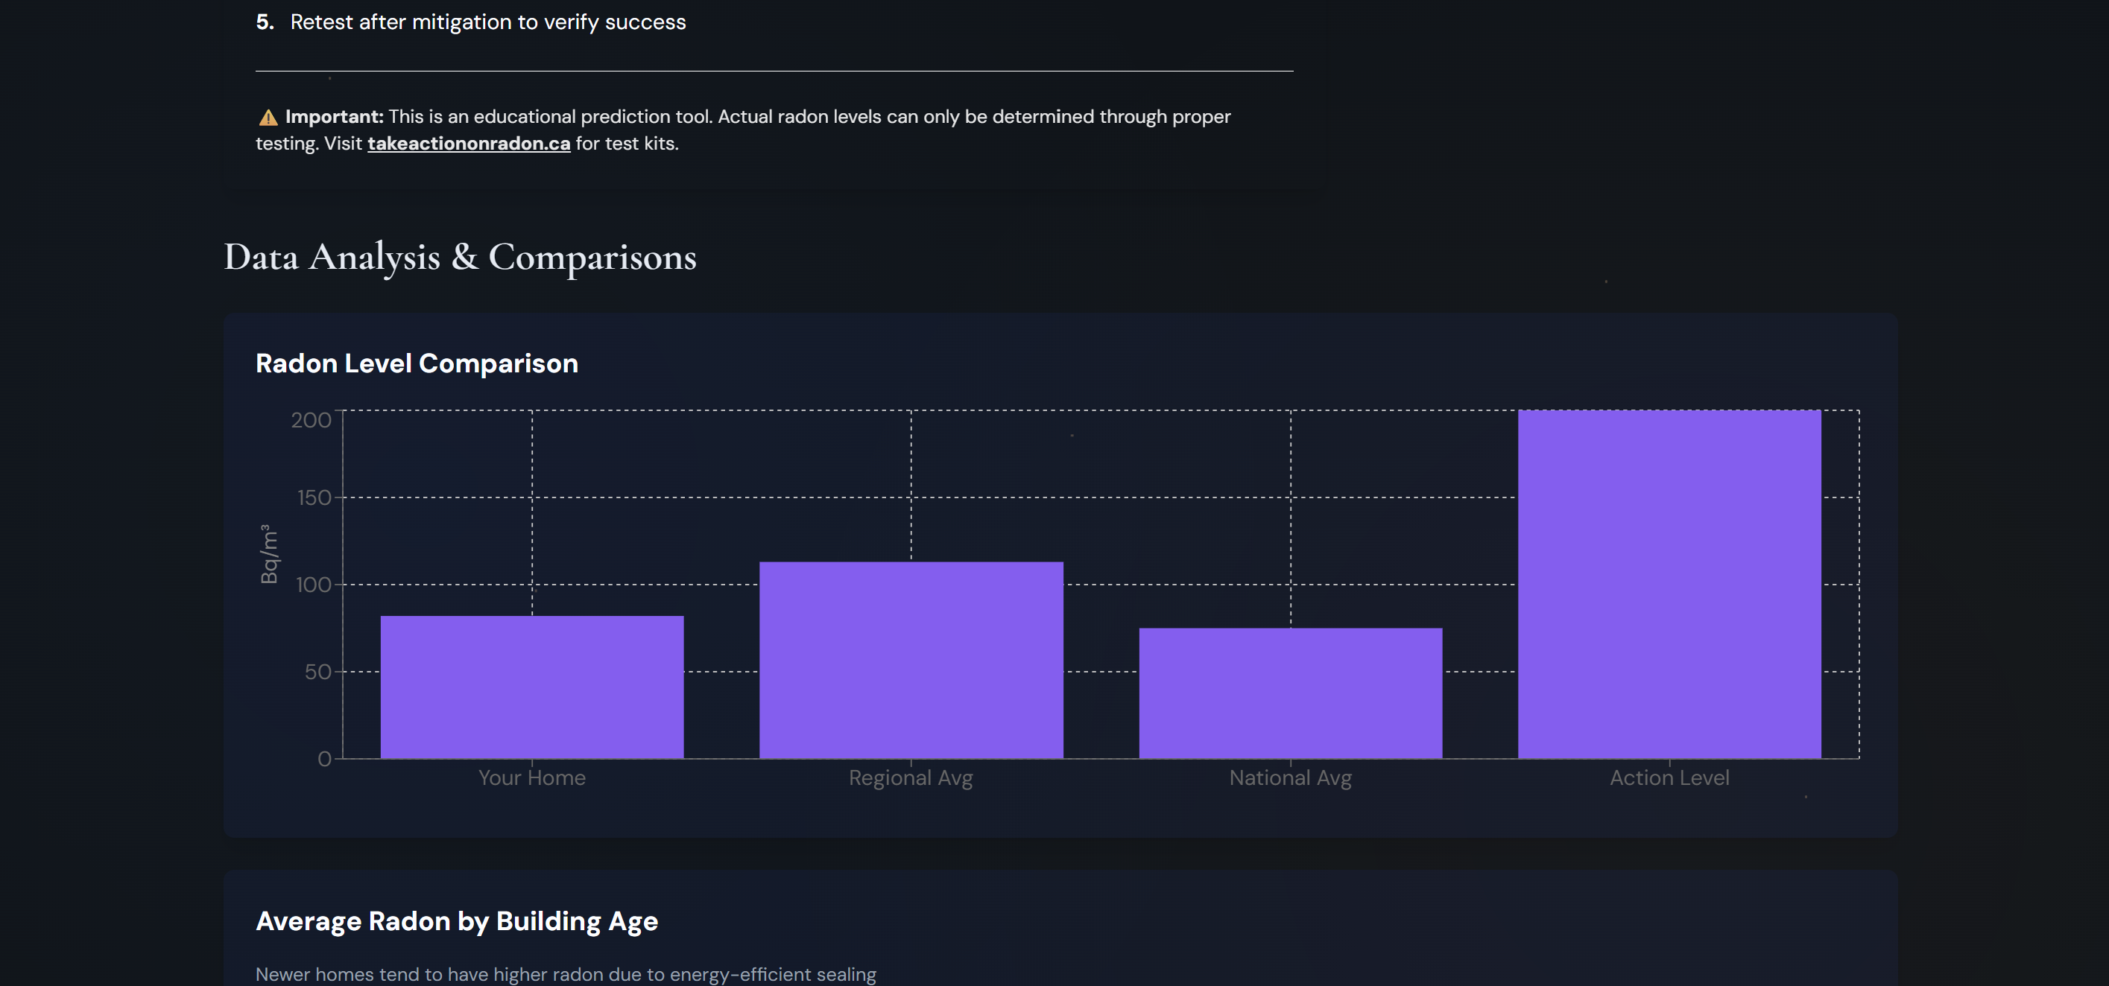Image resolution: width=2109 pixels, height=986 pixels.
Task: Click the Your Home bar in chart
Action: tap(531, 687)
